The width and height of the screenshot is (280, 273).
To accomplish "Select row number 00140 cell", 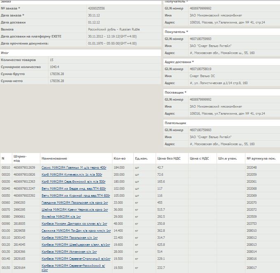I will tap(6, 259).
